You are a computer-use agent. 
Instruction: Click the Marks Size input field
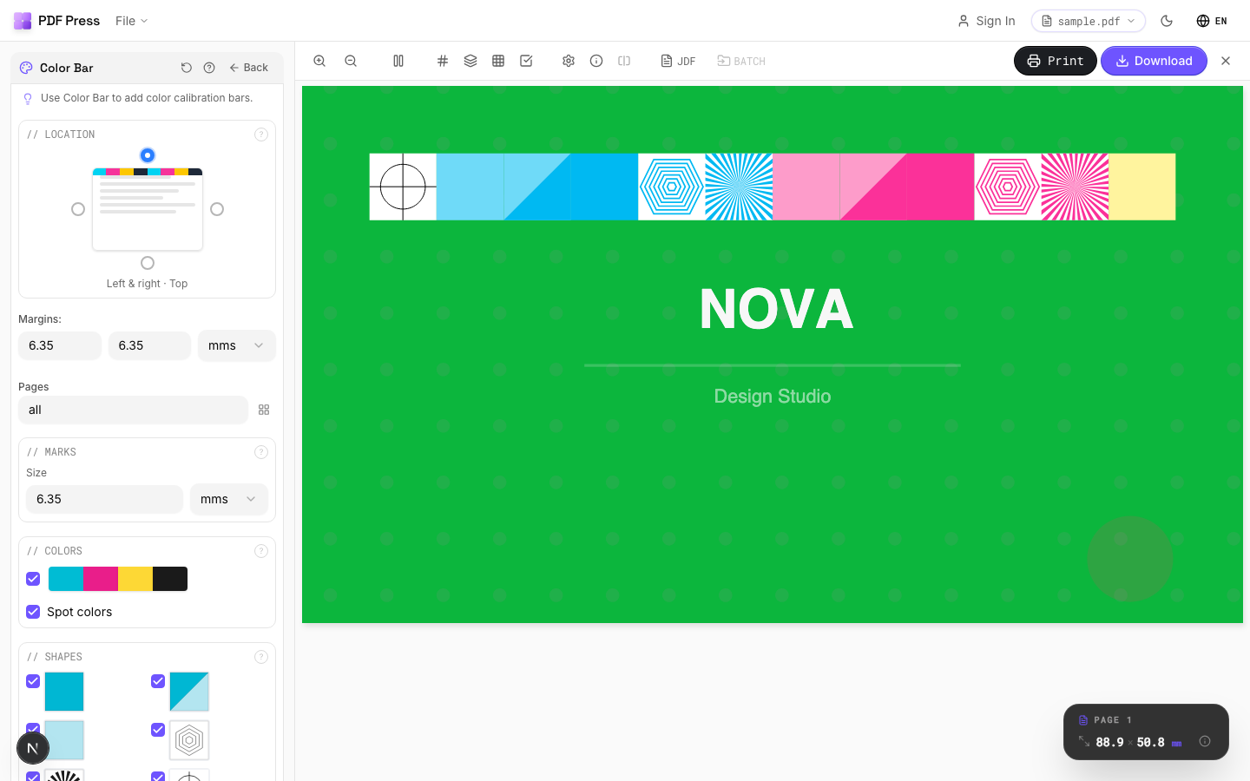click(x=104, y=499)
